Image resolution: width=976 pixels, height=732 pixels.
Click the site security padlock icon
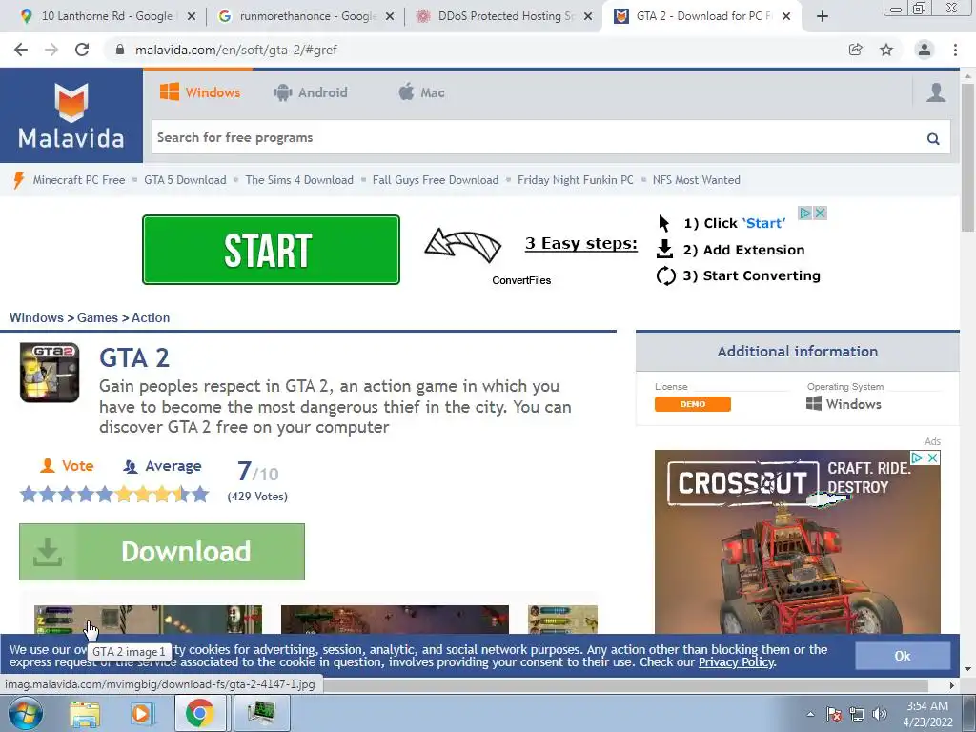tap(120, 50)
